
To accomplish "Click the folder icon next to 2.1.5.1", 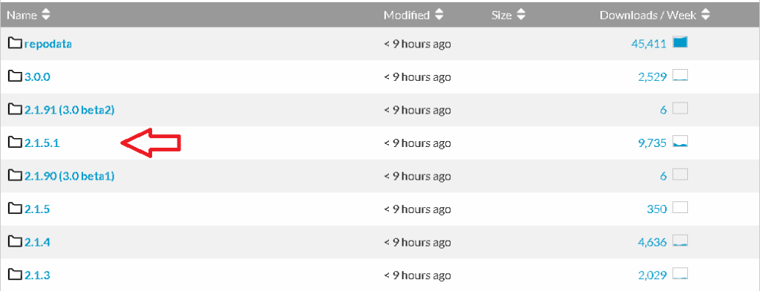I will pos(15,143).
